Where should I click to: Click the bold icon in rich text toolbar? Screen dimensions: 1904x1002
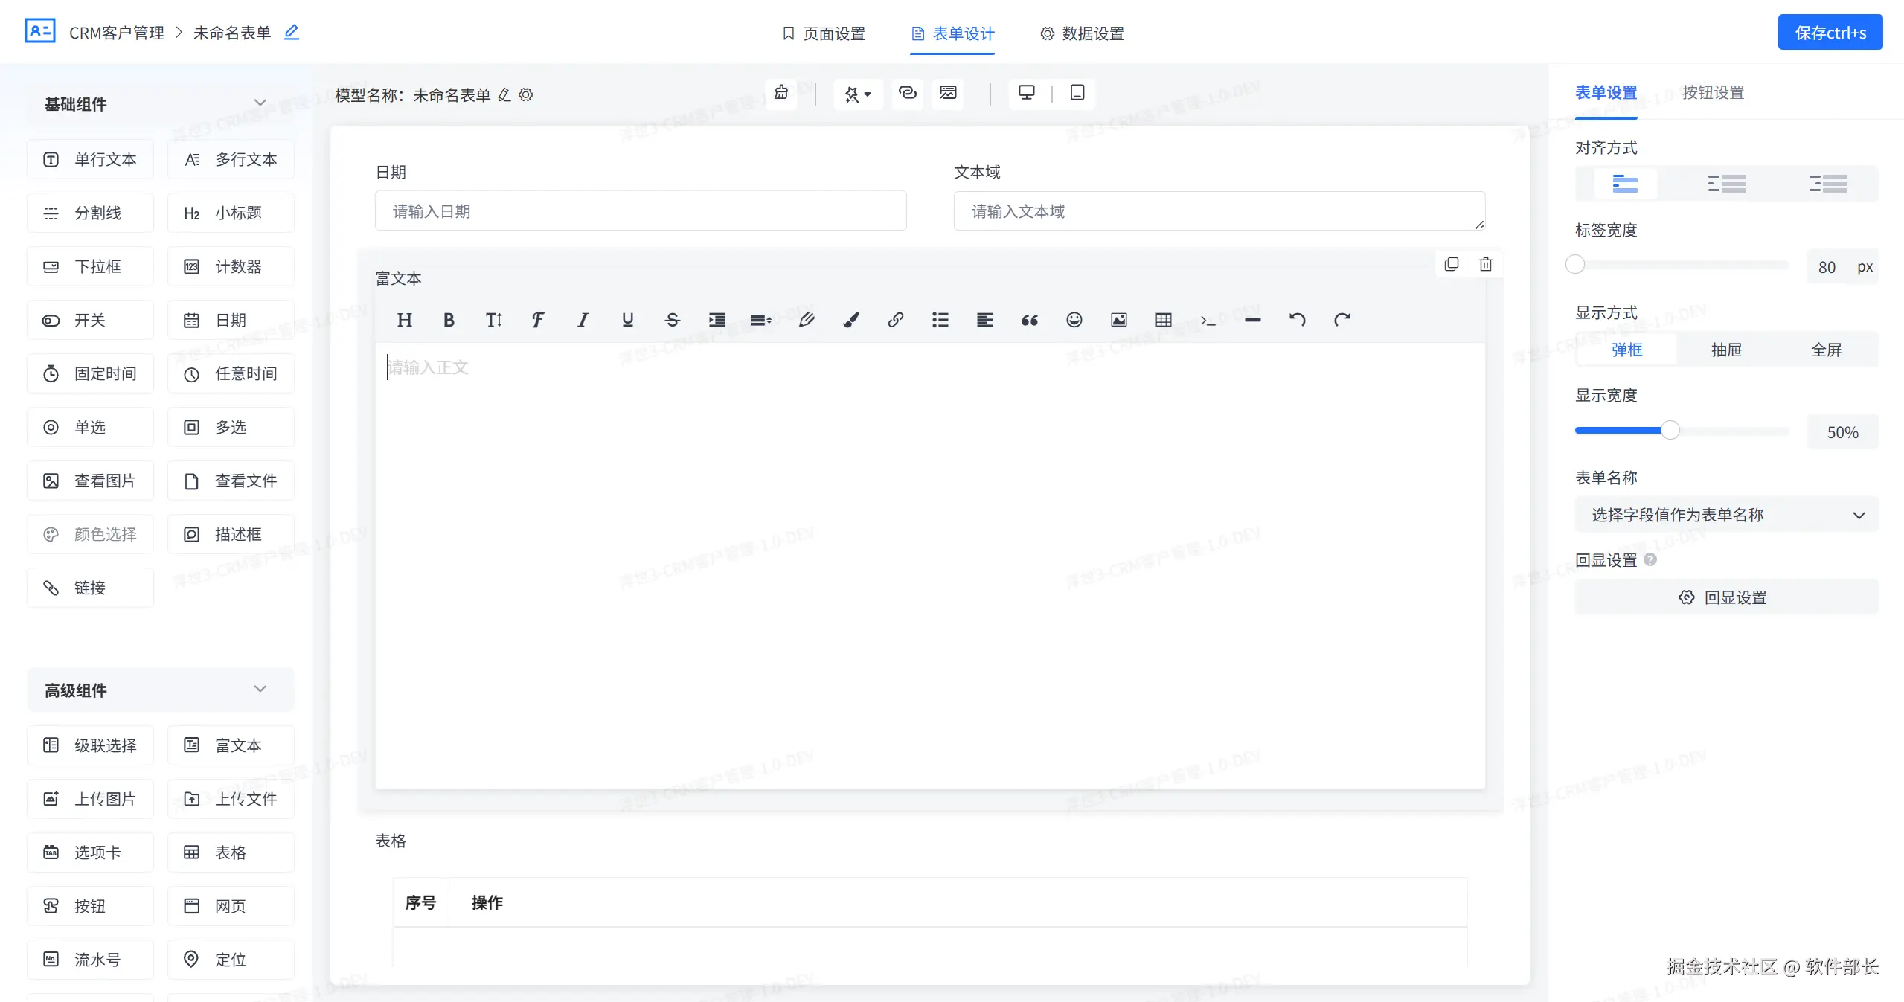[449, 320]
